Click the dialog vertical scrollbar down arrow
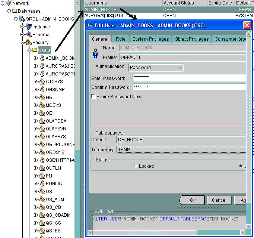Viewport: 254px width, 238px height. pyautogui.click(x=248, y=226)
